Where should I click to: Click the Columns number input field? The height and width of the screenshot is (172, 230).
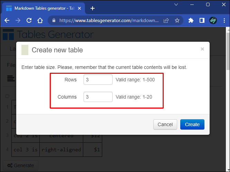(x=98, y=97)
